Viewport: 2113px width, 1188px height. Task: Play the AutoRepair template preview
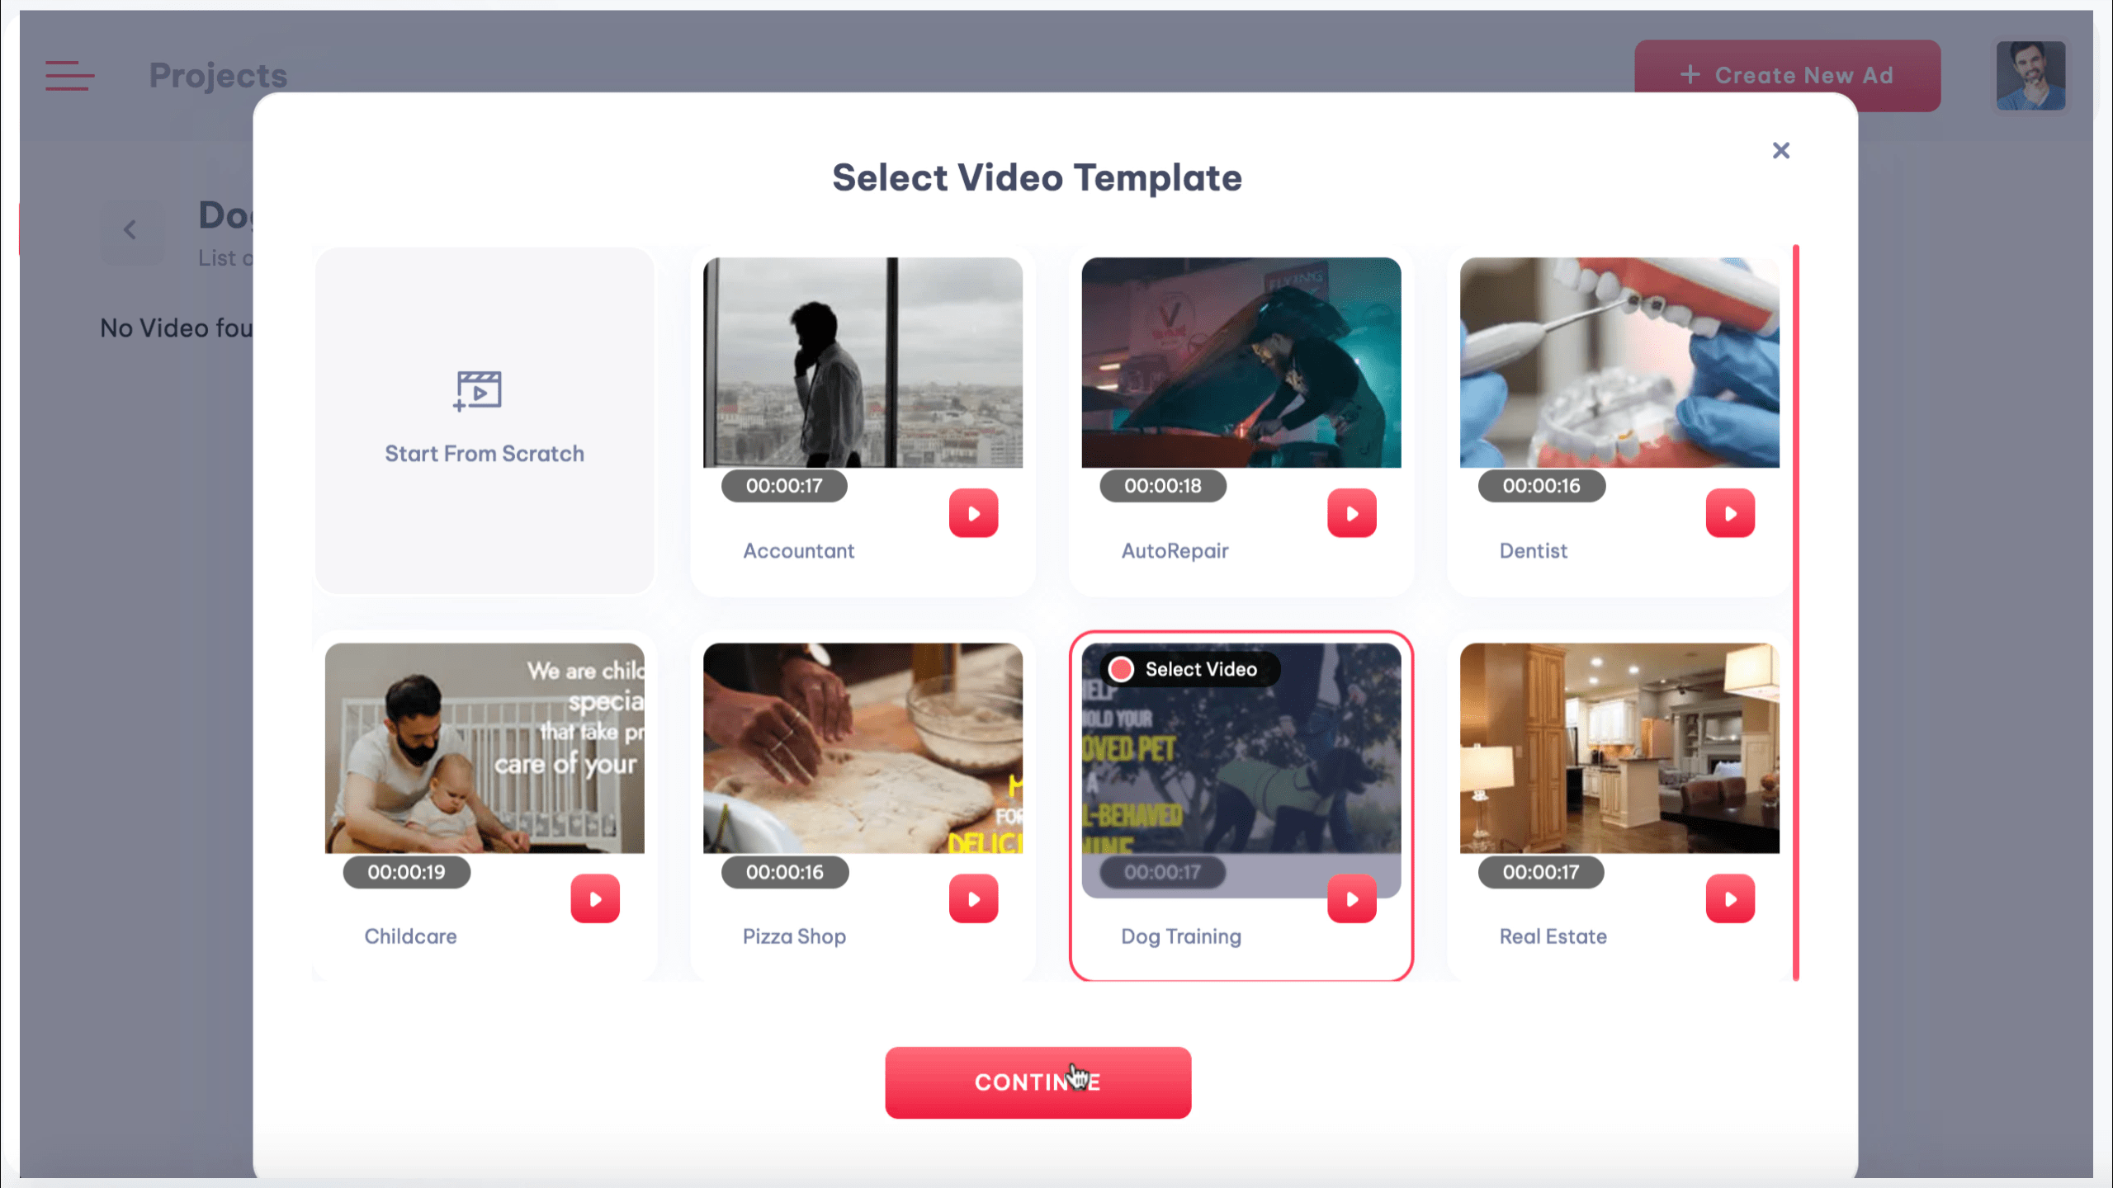(x=1351, y=513)
